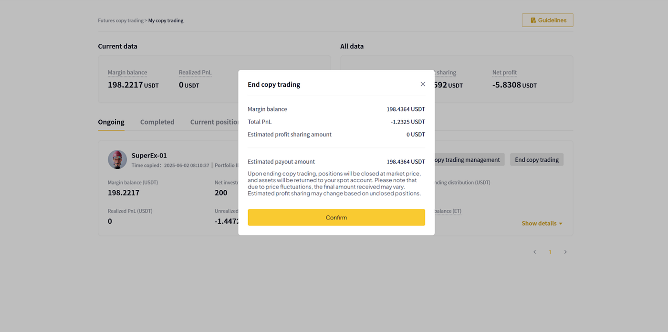The width and height of the screenshot is (668, 332).
Task: Open the Current positions tab
Action: pos(214,122)
